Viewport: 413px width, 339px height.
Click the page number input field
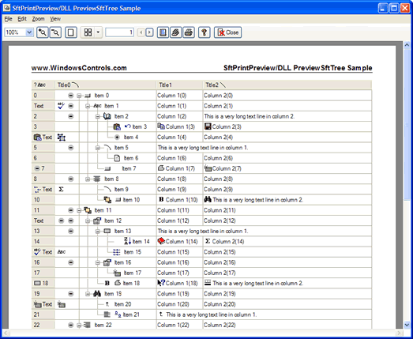[x=119, y=32]
